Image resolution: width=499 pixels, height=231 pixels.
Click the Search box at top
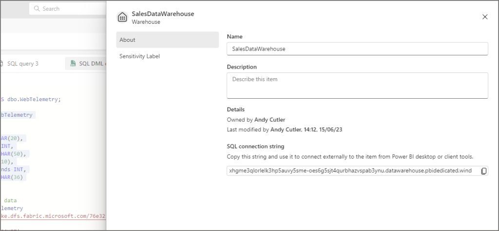click(67, 9)
